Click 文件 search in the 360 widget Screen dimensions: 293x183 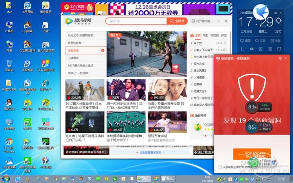[260, 41]
